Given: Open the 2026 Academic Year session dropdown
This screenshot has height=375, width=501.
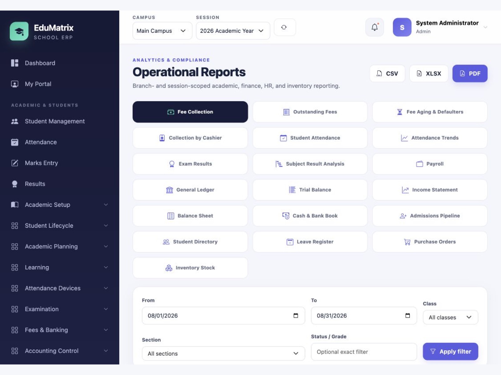Looking at the screenshot, I should coord(233,31).
